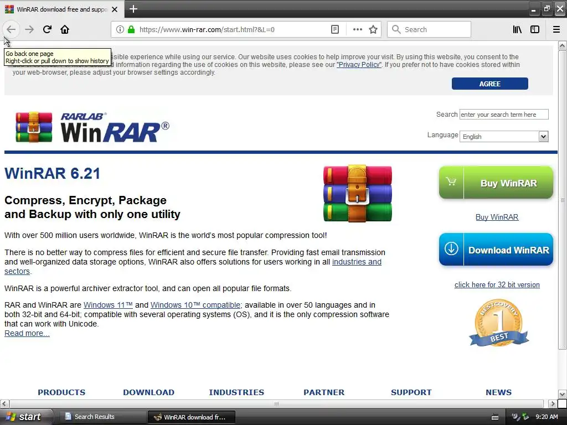Focus the site search term field

coord(504,114)
